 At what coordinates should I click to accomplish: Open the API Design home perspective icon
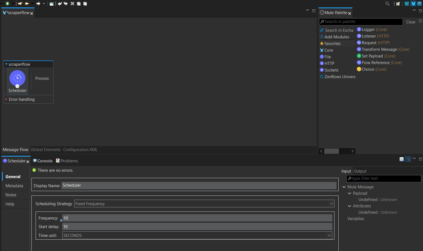click(x=419, y=4)
